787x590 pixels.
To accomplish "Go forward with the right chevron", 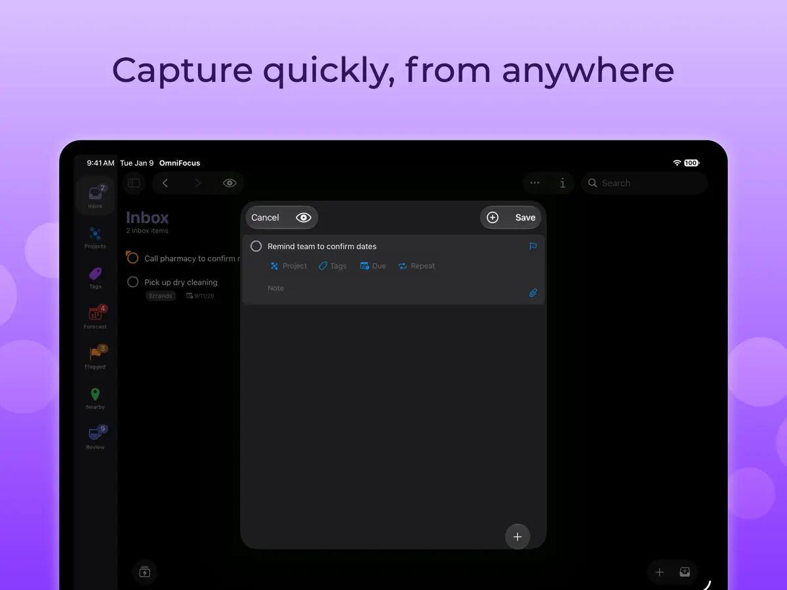I will [x=198, y=184].
